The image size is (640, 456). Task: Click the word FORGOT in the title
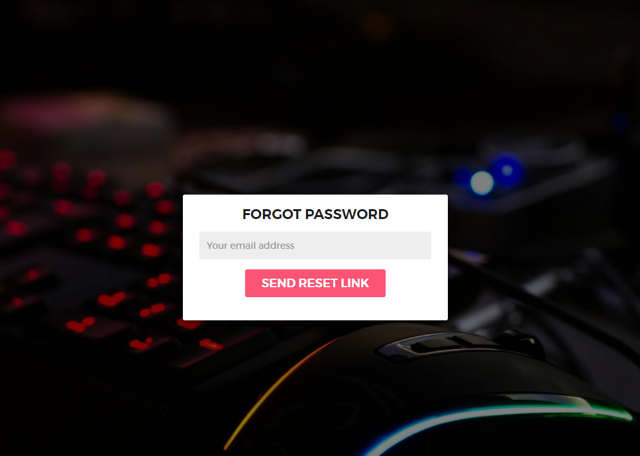coord(272,214)
